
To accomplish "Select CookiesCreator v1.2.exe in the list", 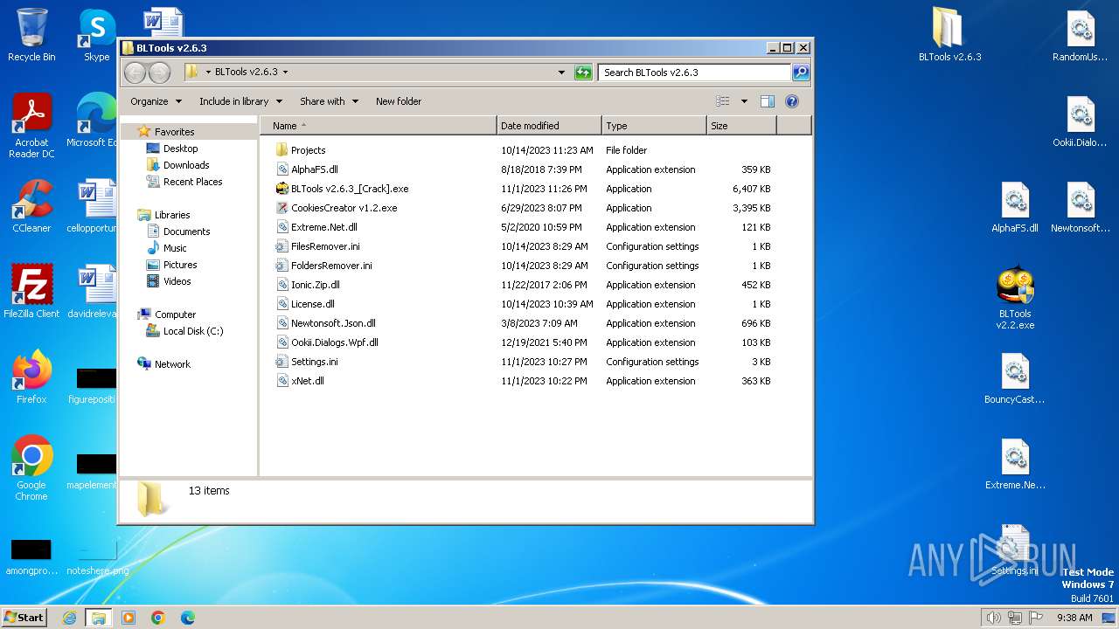I will click(525, 208).
